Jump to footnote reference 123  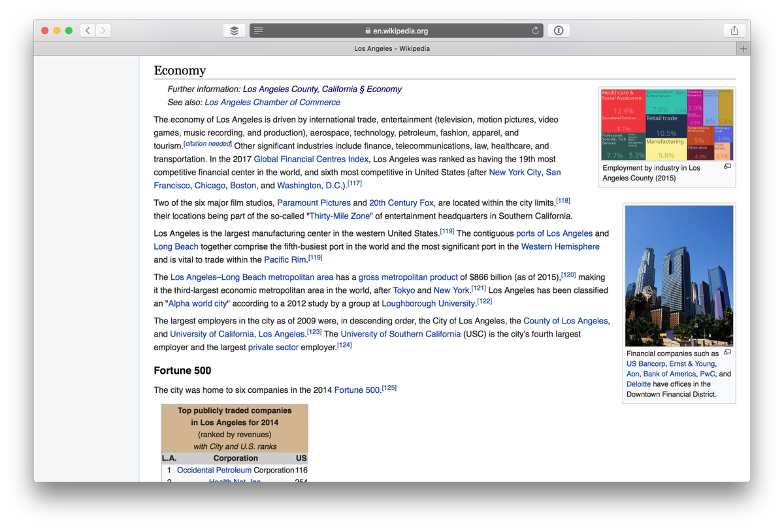pos(314,332)
